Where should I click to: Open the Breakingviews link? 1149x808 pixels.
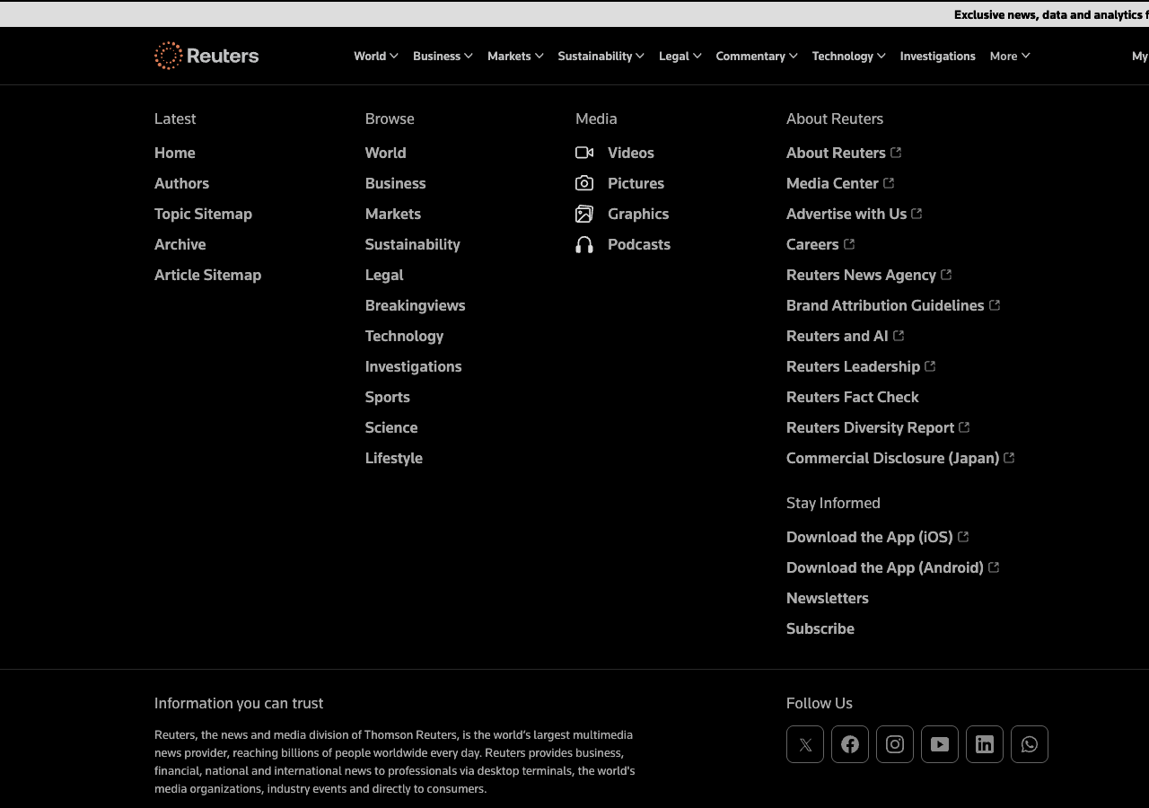(x=415, y=305)
